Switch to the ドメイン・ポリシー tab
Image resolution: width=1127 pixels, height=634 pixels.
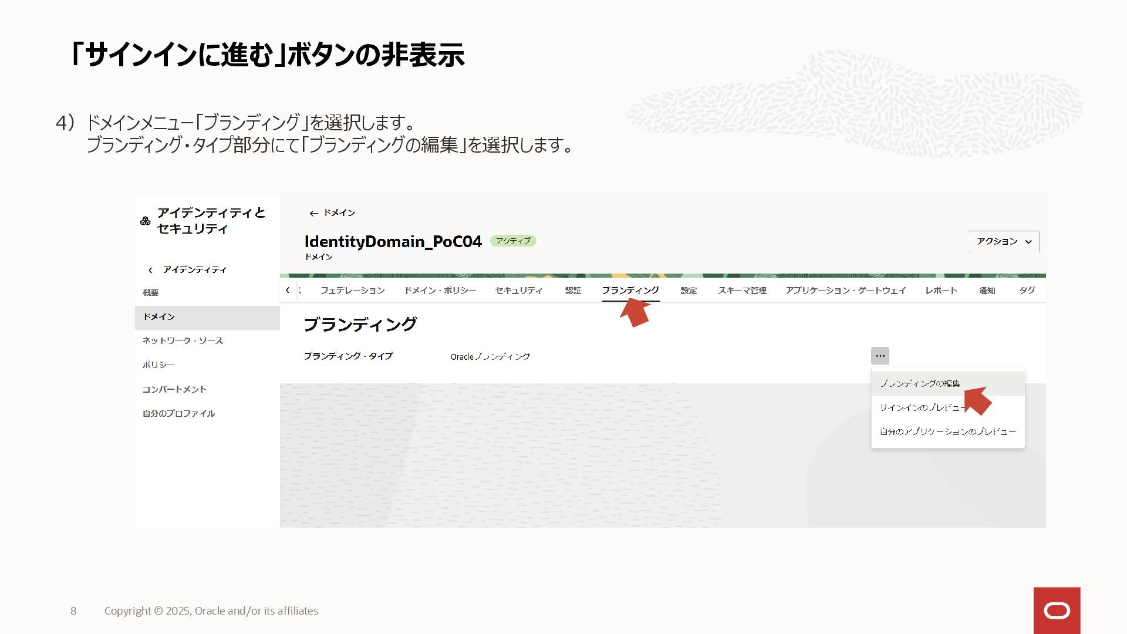pos(440,291)
